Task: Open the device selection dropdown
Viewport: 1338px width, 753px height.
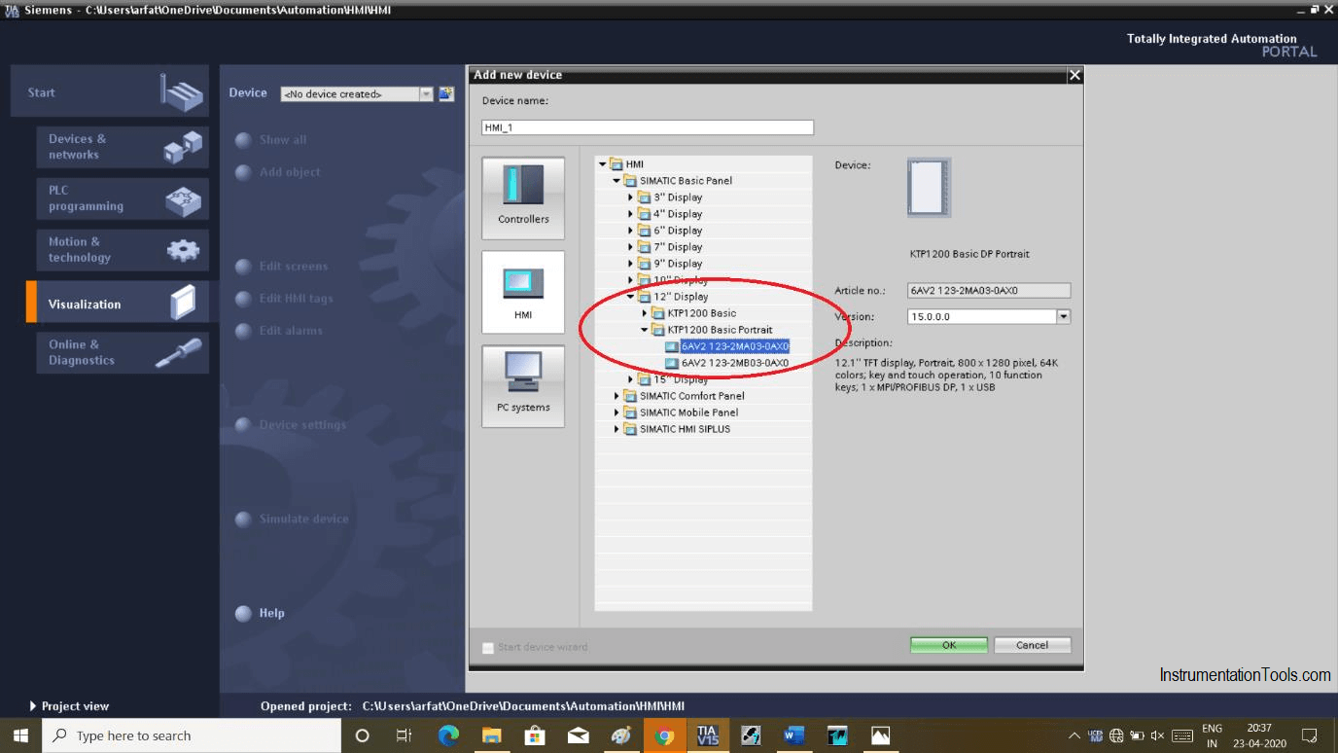Action: (x=426, y=93)
